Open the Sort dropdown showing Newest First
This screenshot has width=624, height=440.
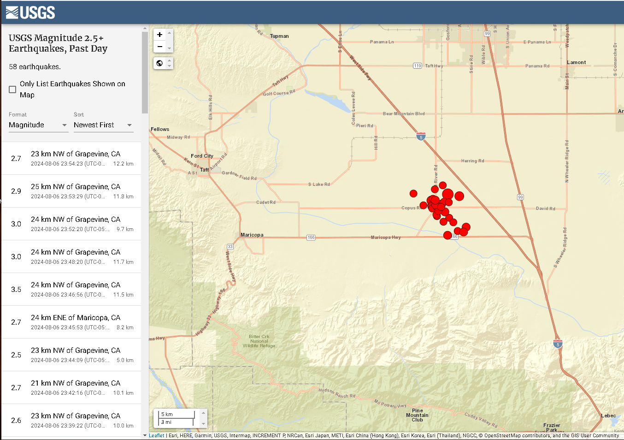click(x=103, y=125)
